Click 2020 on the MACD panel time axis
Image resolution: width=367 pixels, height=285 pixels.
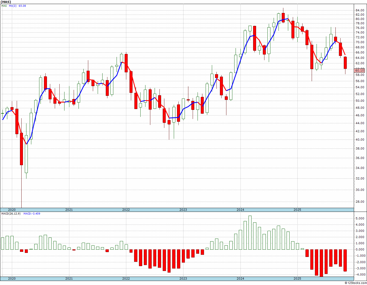click(x=12, y=279)
